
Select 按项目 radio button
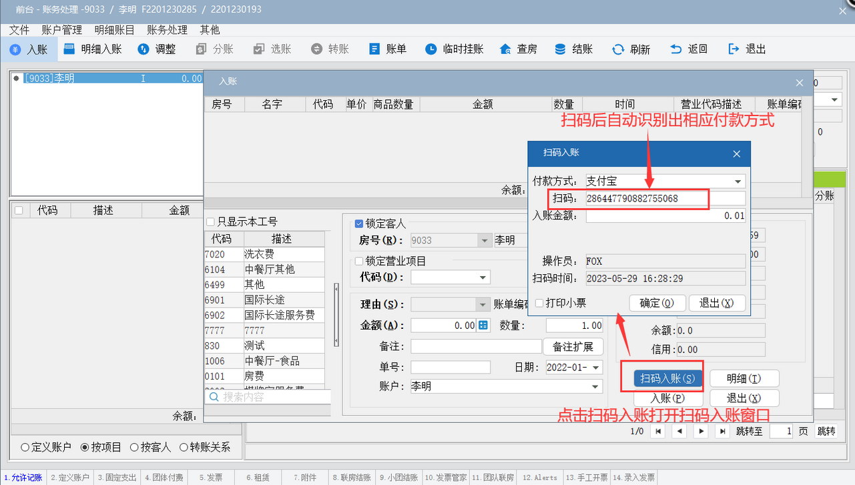[x=85, y=448]
